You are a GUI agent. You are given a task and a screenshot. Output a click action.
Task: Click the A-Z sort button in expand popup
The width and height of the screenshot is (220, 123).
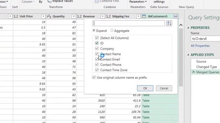tap(169, 23)
